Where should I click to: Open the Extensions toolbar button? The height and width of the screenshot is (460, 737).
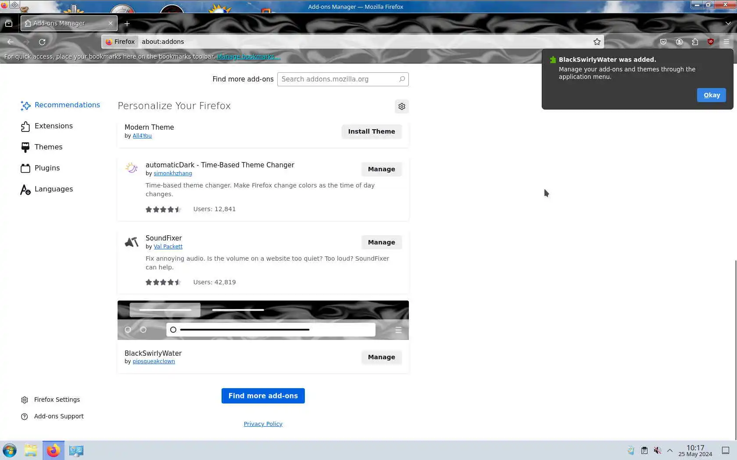[695, 42]
